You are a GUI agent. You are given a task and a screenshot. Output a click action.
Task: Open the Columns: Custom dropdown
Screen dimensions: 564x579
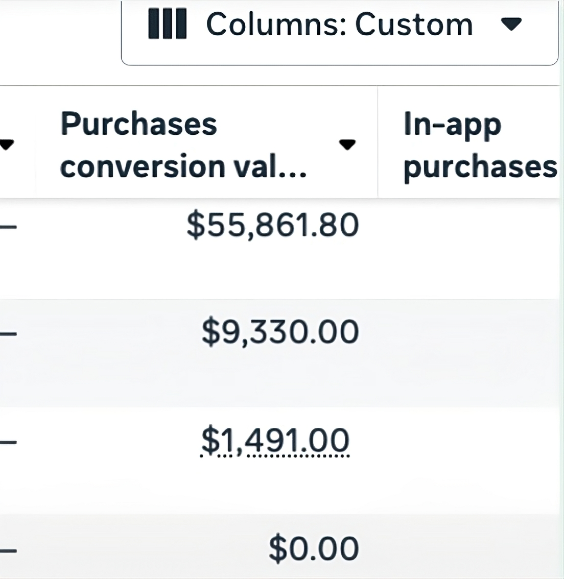click(x=339, y=25)
